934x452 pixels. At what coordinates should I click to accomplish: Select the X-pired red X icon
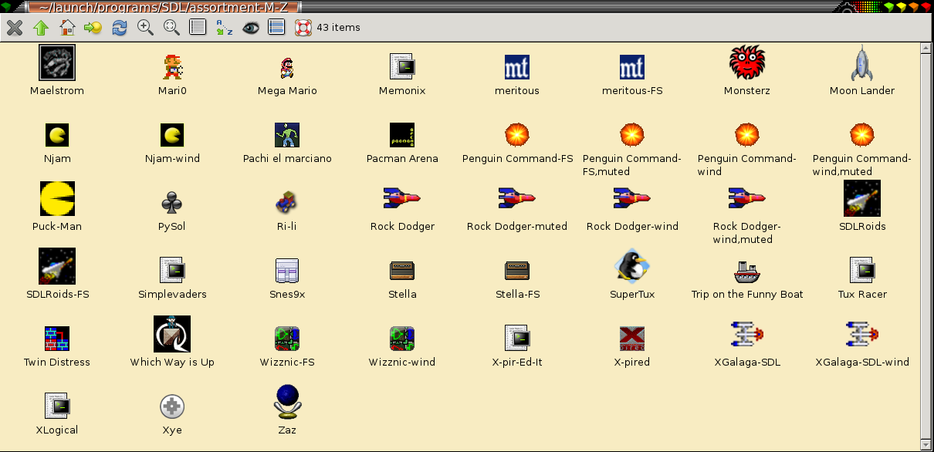pos(632,339)
